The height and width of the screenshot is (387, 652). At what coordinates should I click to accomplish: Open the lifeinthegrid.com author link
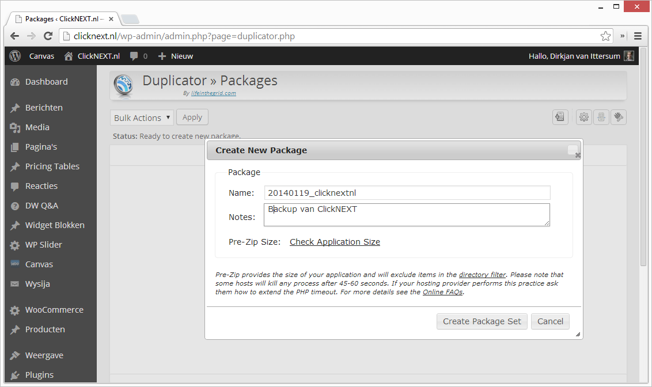click(213, 93)
